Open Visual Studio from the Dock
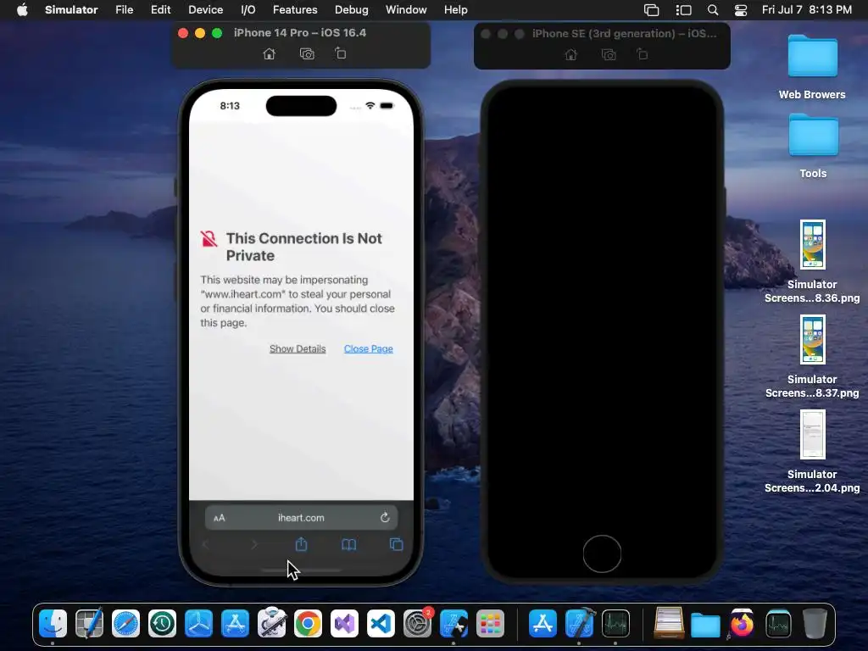The height and width of the screenshot is (651, 868). 344,623
